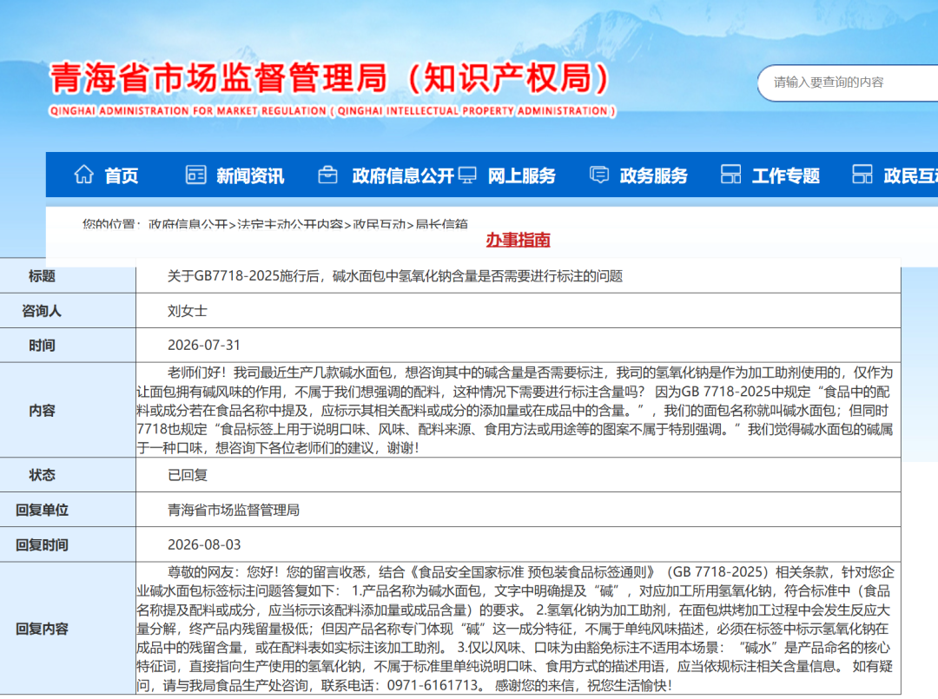Click the phone number 0971-6161713
938x699 pixels.
point(433,685)
